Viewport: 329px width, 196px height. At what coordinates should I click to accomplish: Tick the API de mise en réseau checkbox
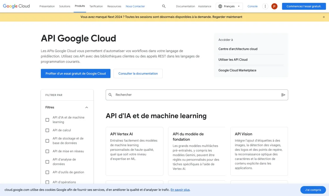point(47,151)
